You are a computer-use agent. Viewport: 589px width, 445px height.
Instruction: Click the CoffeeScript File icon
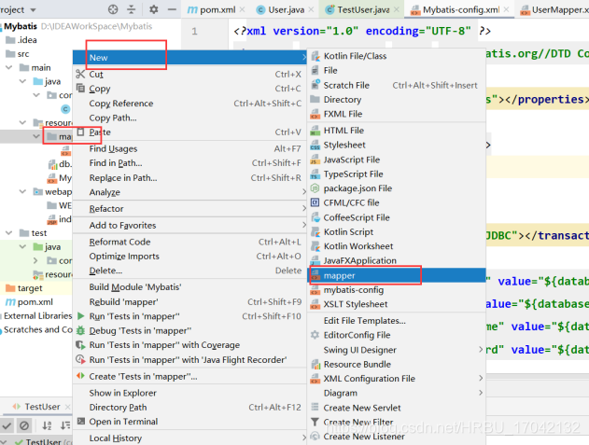pos(316,217)
